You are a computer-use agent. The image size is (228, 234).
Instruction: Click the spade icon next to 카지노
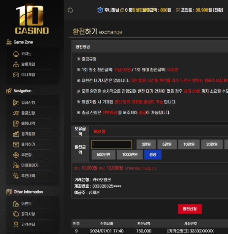tap(16, 54)
